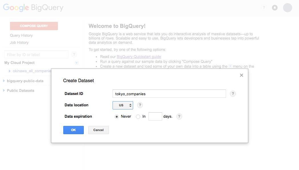The image size is (299, 170).
Task: Select the okinawa_all_companies dataset
Action: click(x=32, y=71)
